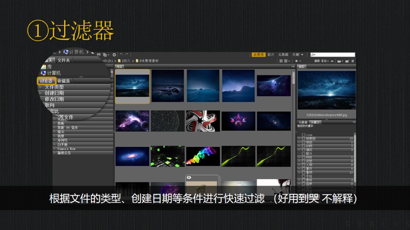
Task: Open the 计算机 item in folders panel
Action: pos(53,73)
